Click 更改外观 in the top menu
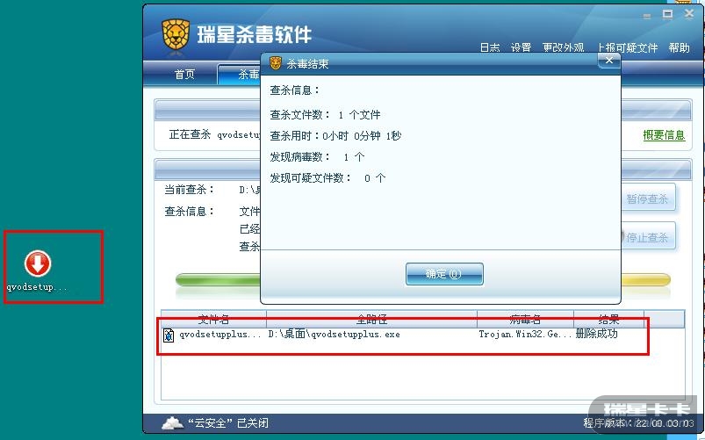 [563, 47]
